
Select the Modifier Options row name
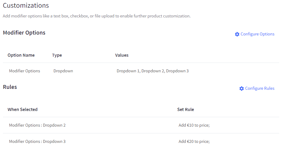point(25,71)
